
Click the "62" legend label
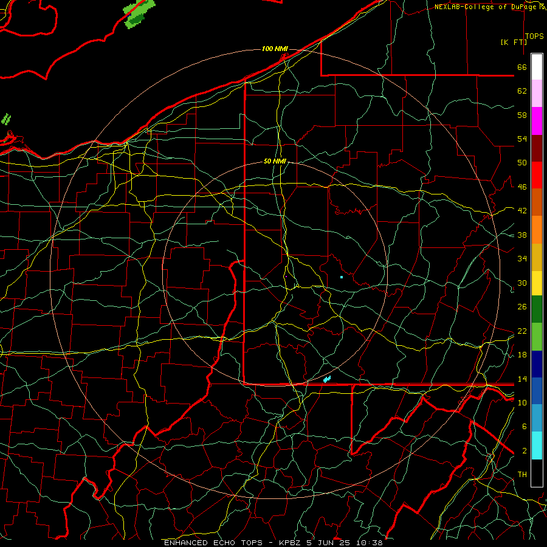pyautogui.click(x=522, y=91)
